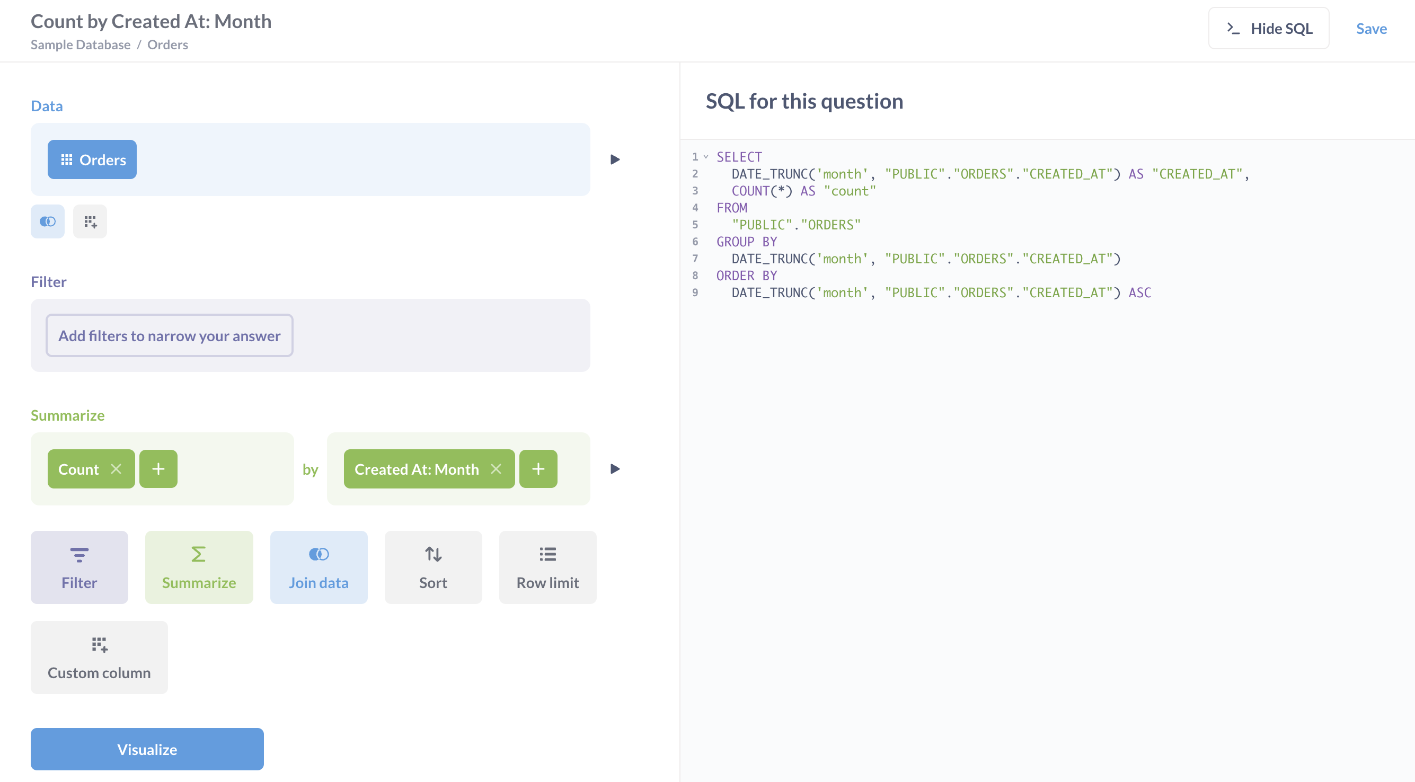Add another grouping with the plus button
The height and width of the screenshot is (782, 1415).
pyautogui.click(x=538, y=469)
